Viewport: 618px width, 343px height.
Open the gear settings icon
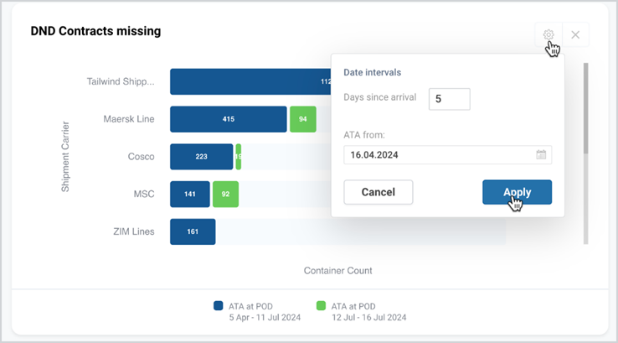(x=548, y=34)
